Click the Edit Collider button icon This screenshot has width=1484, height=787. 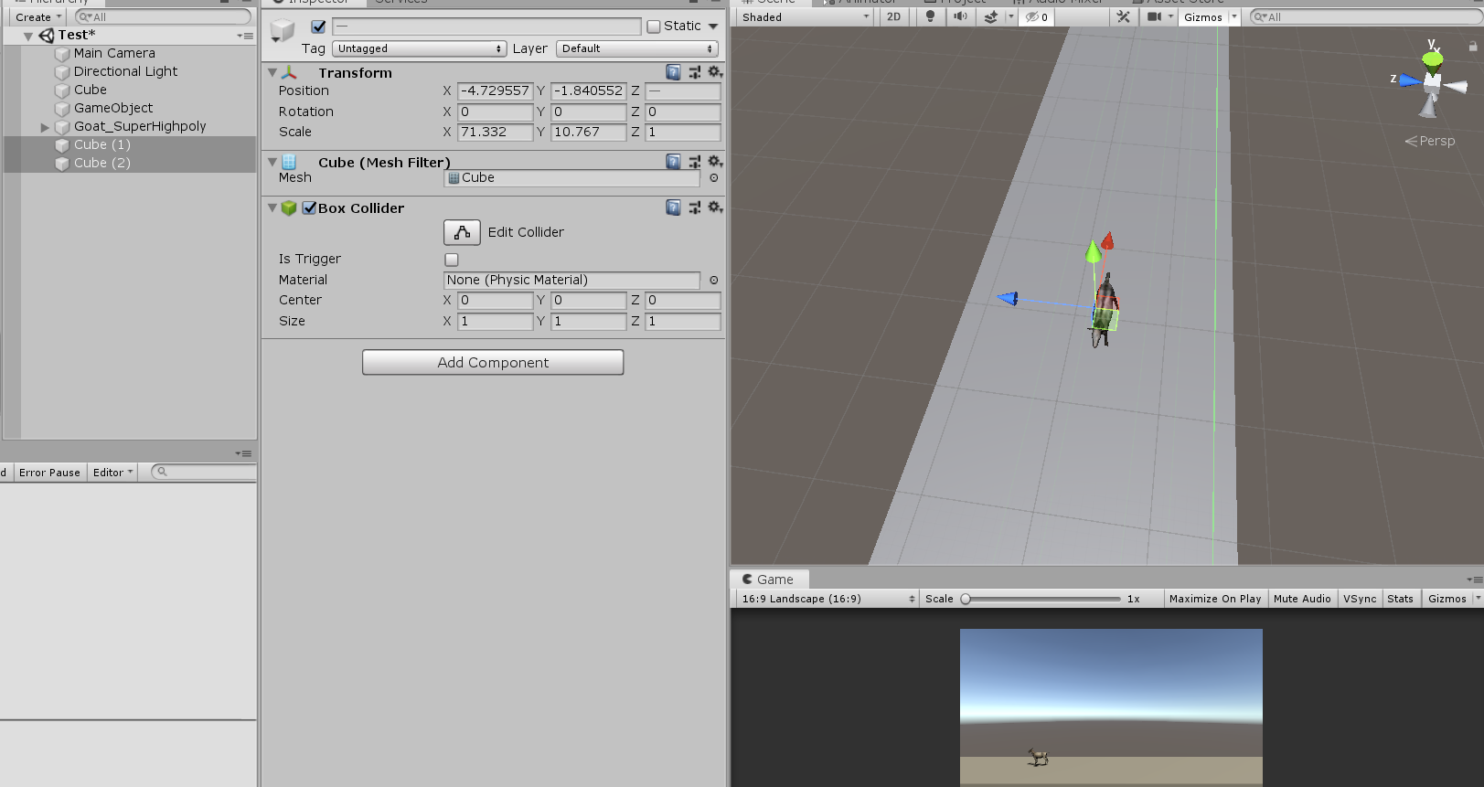(x=462, y=232)
